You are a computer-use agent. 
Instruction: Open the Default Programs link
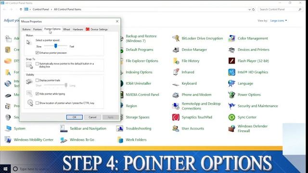(x=140, y=49)
